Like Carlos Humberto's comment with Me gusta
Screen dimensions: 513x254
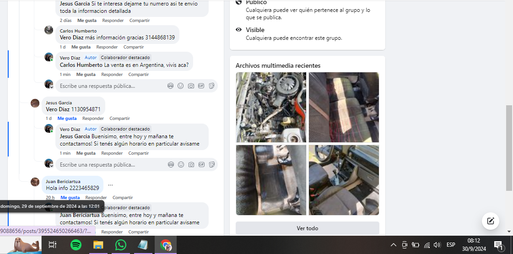(81, 47)
